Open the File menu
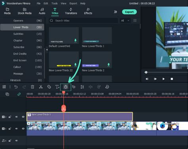This screenshot has height=149, width=188. 38,4
